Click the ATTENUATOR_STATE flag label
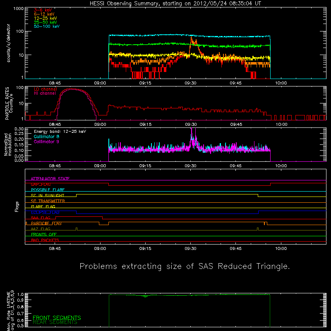Viewport: 331px width, 331px height. click(x=50, y=179)
